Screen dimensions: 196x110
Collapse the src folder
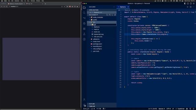pos(102,22)
